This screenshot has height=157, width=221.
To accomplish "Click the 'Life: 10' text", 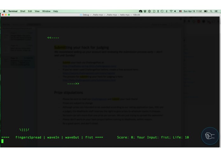I will pyautogui.click(x=181, y=137).
